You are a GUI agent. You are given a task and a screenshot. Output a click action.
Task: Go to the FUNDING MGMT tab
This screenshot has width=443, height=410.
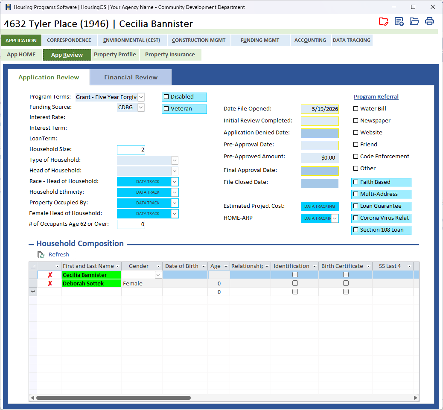pyautogui.click(x=260, y=40)
